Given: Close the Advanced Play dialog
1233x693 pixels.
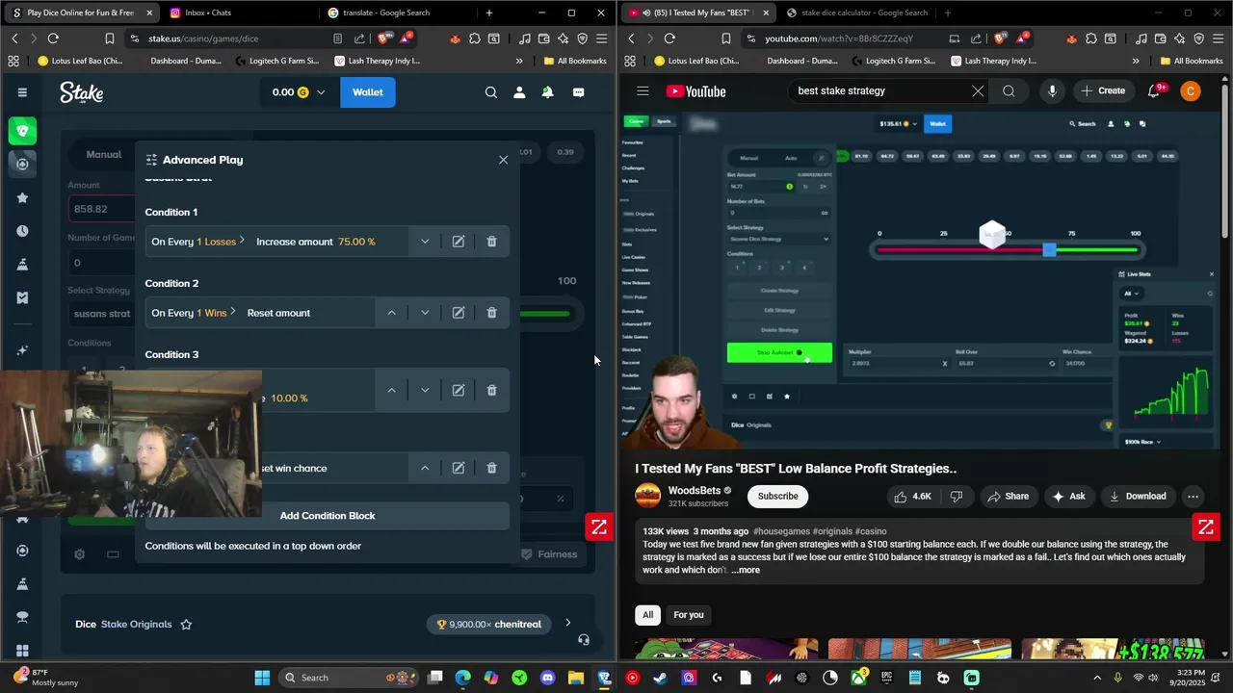Looking at the screenshot, I should [x=503, y=160].
